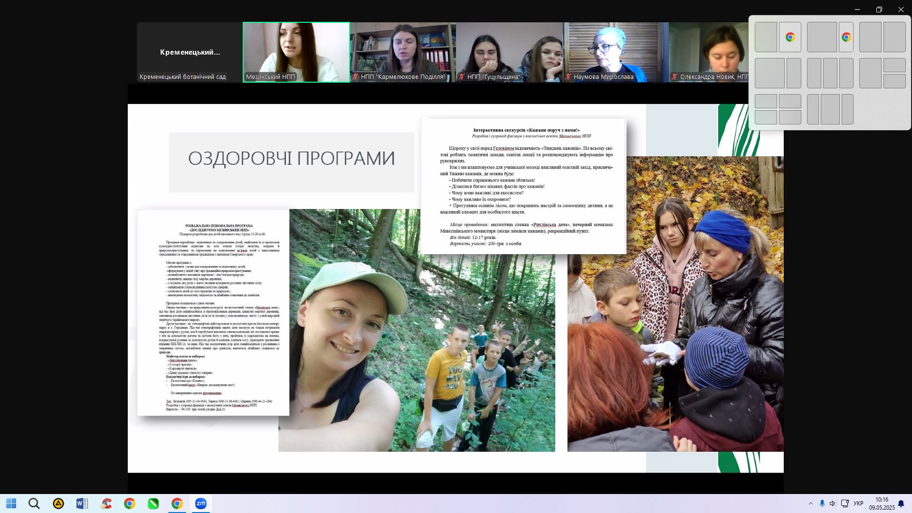Select Мезинський НПП participant video

(x=296, y=52)
